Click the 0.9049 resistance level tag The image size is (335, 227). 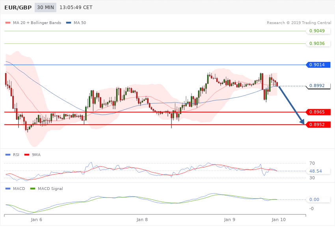click(x=318, y=31)
